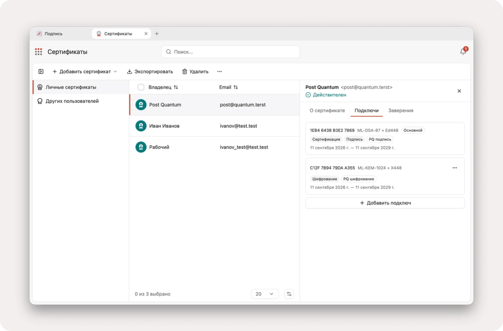Toggle the sidebar panel icon
503x331 pixels.
click(x=41, y=72)
